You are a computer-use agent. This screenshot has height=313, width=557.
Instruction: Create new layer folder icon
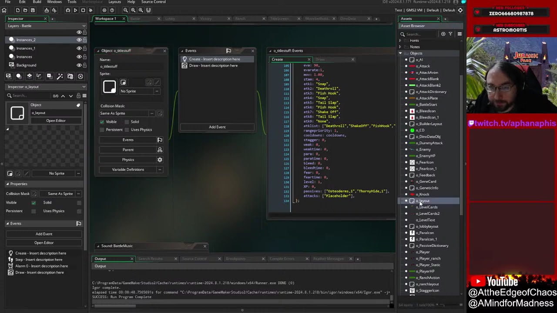(70, 76)
